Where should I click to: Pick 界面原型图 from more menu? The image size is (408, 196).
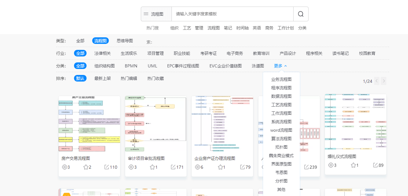click(281, 164)
